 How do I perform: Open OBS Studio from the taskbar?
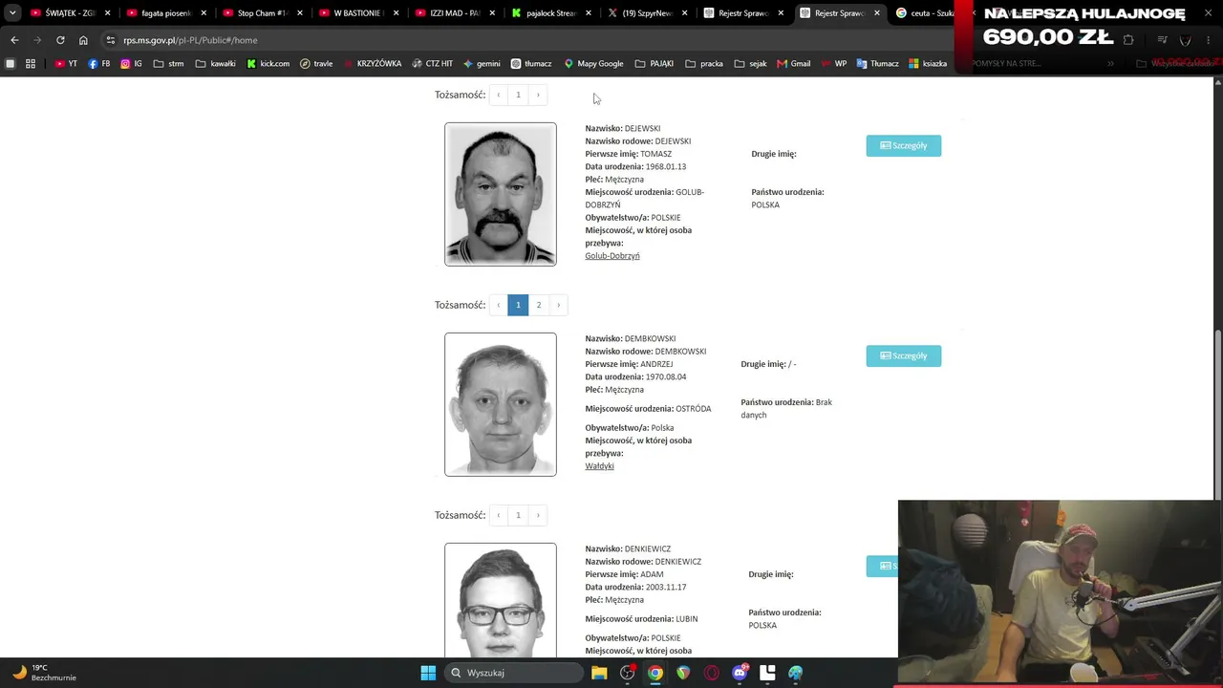coord(627,673)
